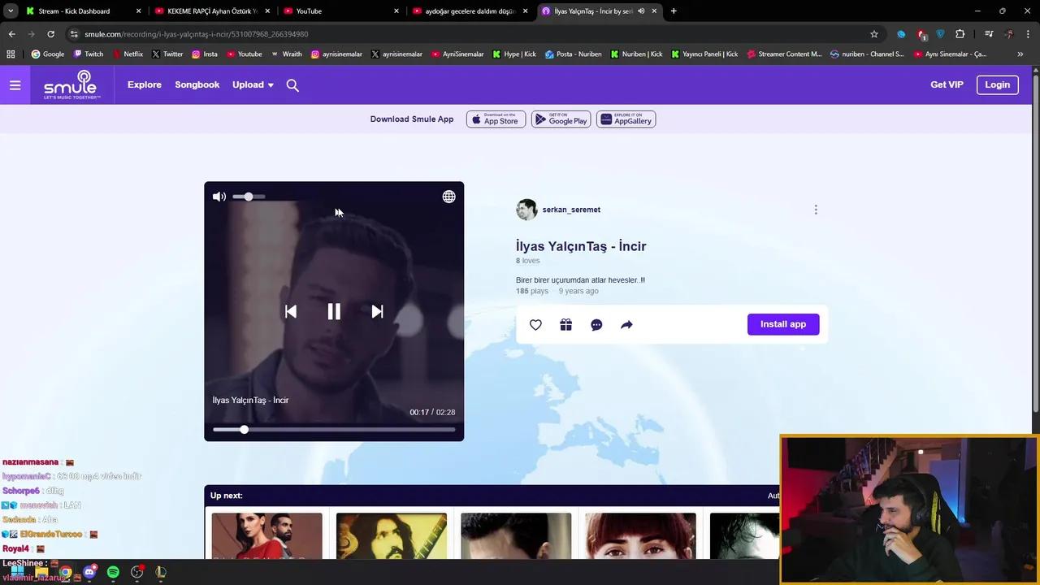Screen dimensions: 1040x585
Task: Share the recording via arrow icon
Action: point(626,325)
